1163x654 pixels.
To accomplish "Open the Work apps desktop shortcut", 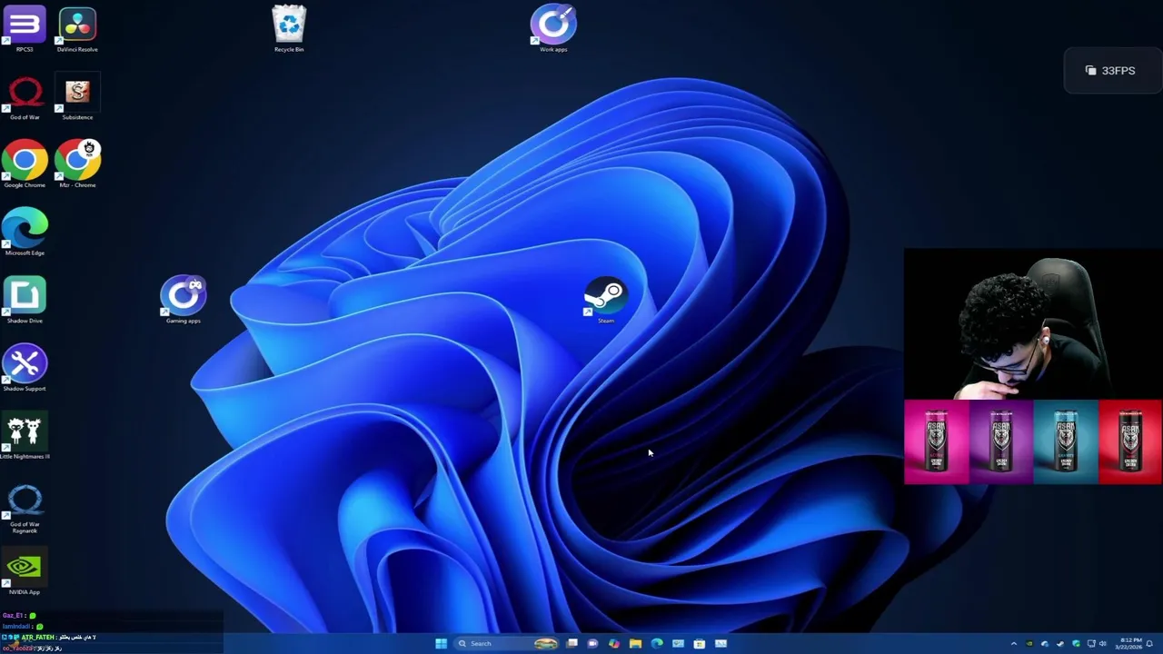I will pyautogui.click(x=553, y=27).
